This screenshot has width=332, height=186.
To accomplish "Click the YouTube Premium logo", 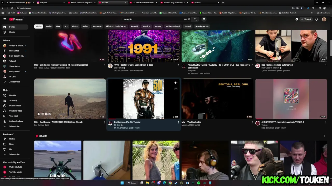I will (x=16, y=19).
